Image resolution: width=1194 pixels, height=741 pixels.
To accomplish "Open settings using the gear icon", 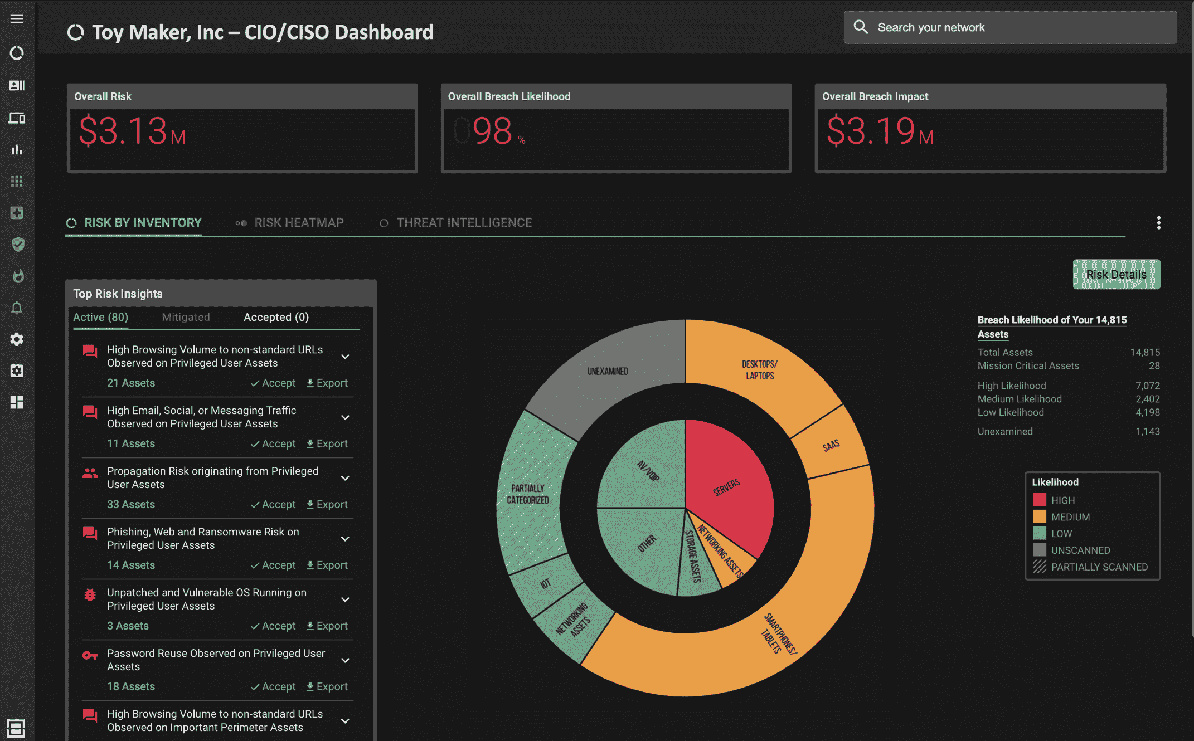I will 17,339.
